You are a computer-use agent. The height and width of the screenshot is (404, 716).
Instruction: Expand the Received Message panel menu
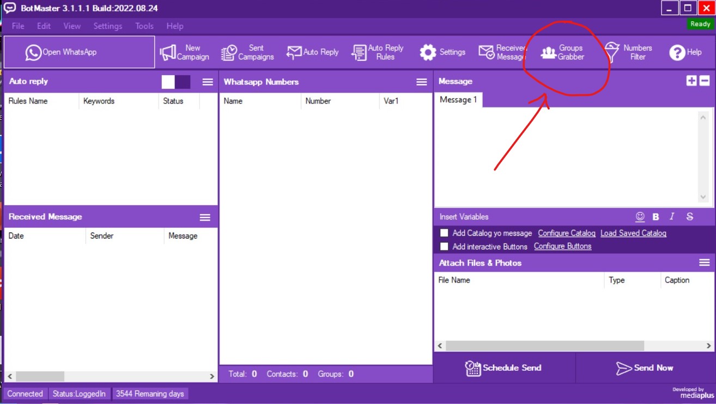point(205,217)
